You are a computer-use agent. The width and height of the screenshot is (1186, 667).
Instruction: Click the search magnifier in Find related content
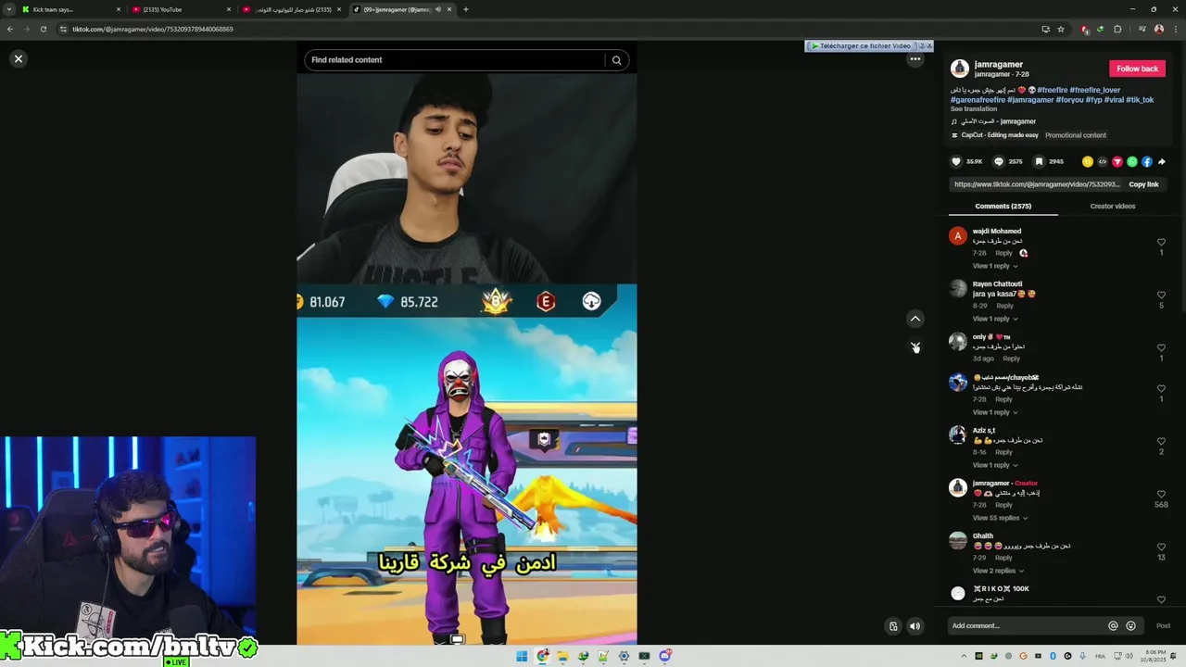tap(616, 60)
